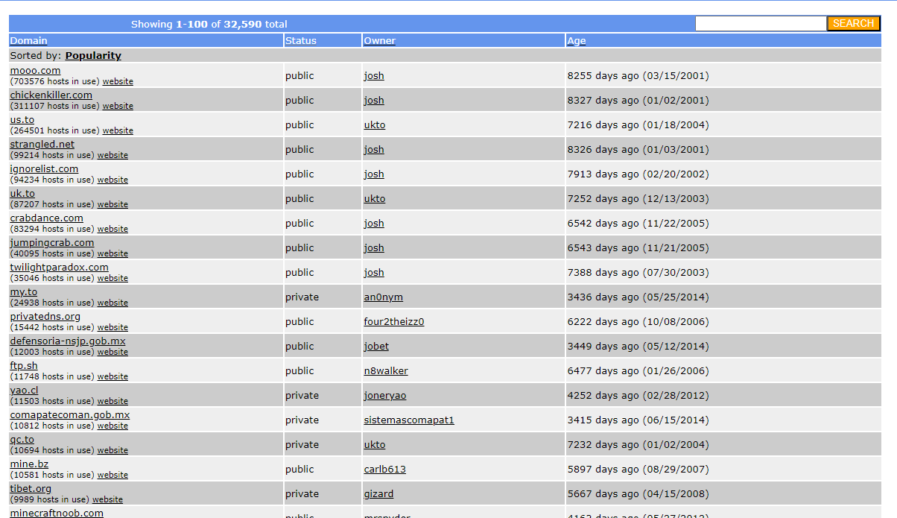
Task: Click the orange SEARCH button
Action: [x=853, y=24]
